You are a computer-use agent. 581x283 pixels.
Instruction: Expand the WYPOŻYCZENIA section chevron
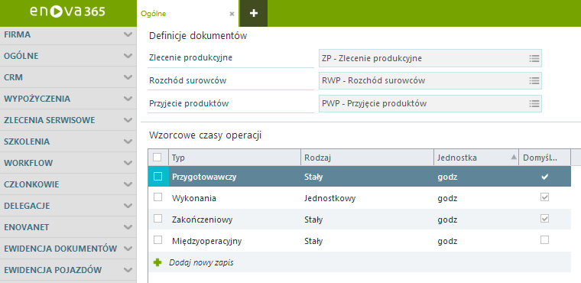[128, 99]
